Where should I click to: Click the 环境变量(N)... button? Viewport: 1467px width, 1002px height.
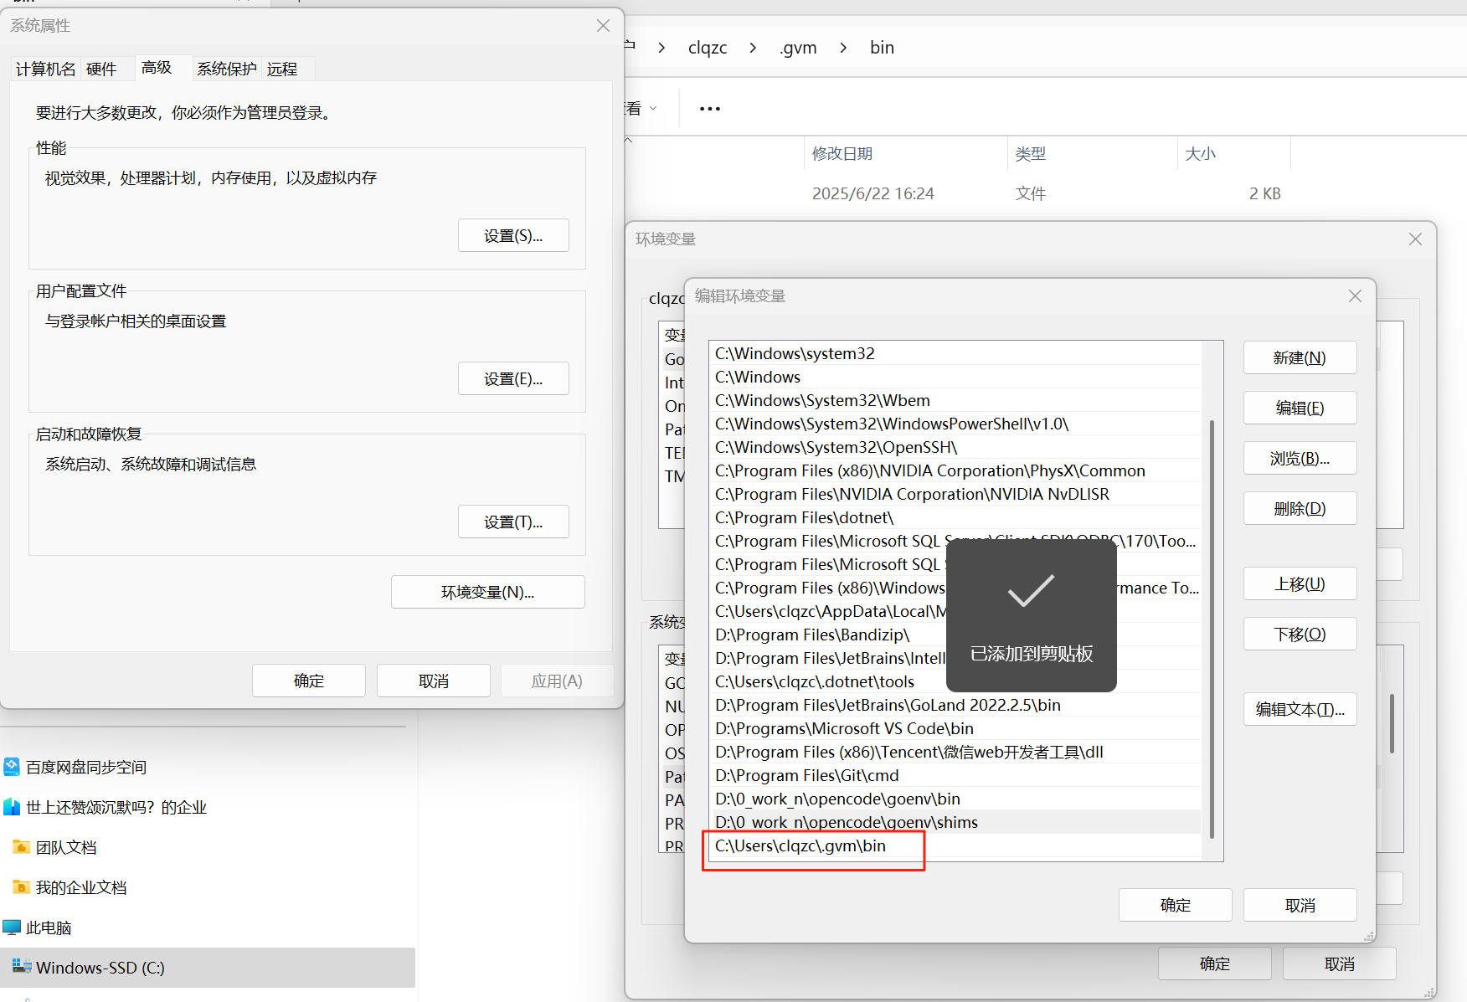point(487,592)
